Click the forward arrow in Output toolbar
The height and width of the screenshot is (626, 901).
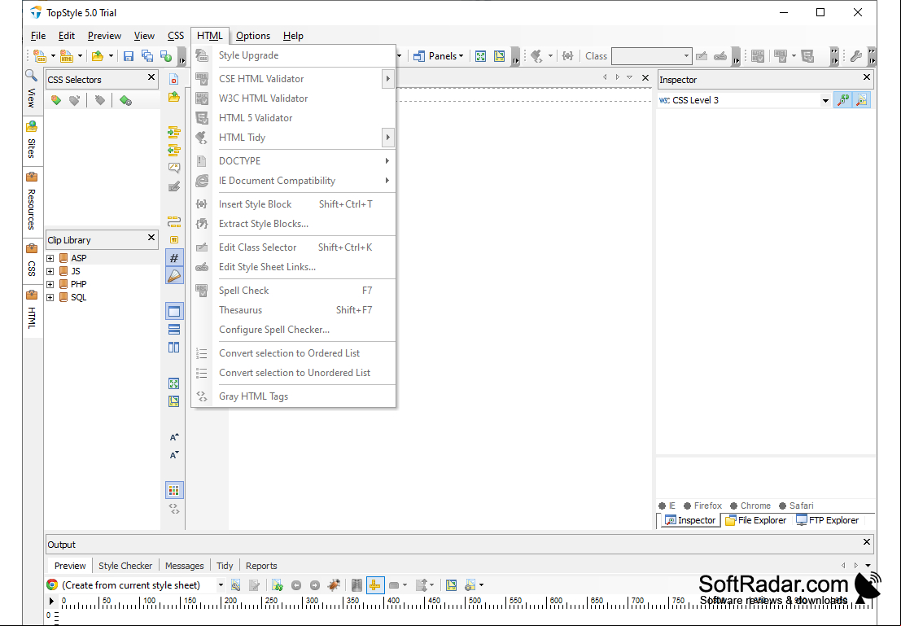coord(315,585)
